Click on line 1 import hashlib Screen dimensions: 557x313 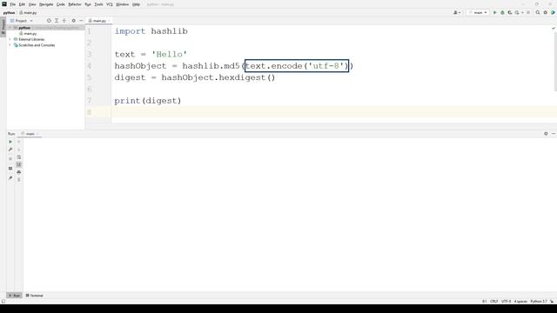(151, 31)
